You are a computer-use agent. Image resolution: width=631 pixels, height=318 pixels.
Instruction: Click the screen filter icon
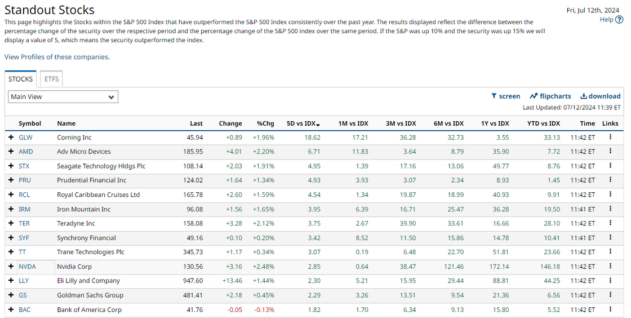click(x=494, y=96)
